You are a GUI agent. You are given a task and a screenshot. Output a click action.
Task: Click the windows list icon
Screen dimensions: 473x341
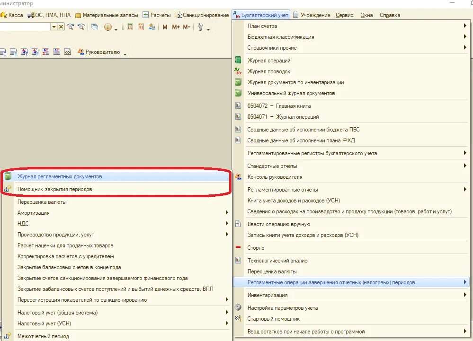tap(95, 27)
